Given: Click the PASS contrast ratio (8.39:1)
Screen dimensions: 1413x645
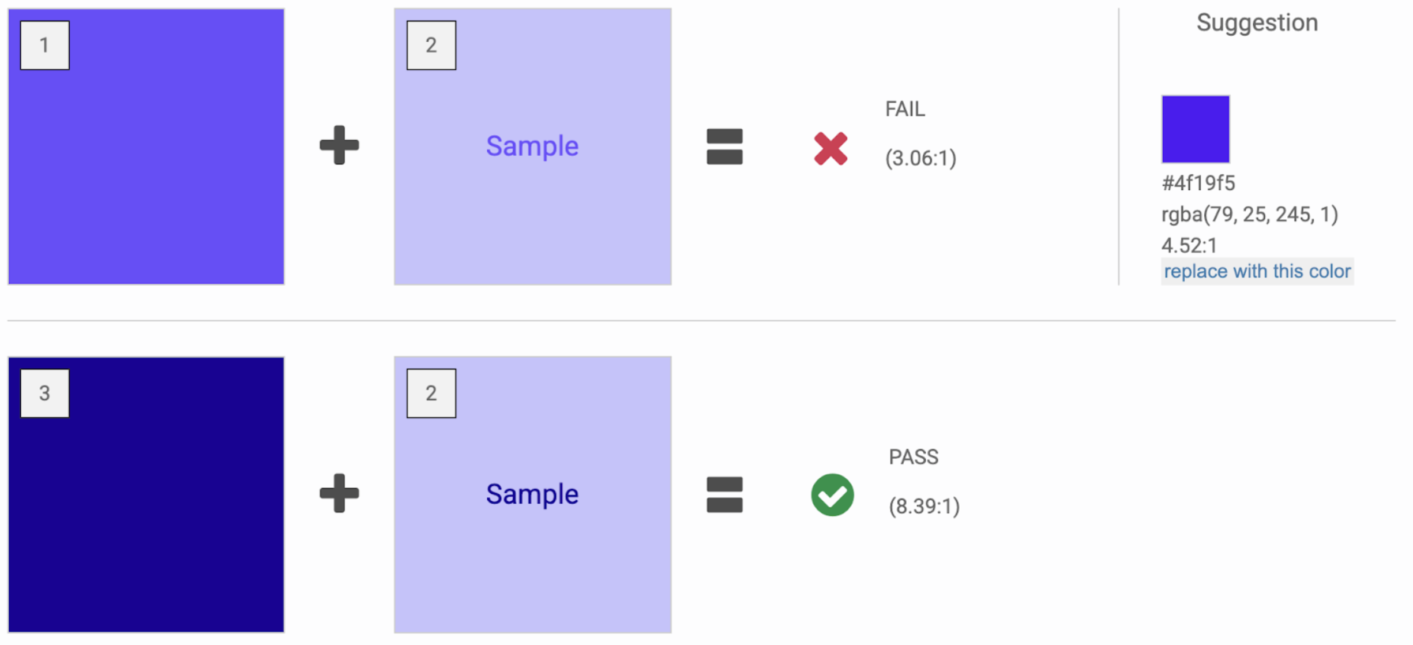Looking at the screenshot, I should (924, 507).
